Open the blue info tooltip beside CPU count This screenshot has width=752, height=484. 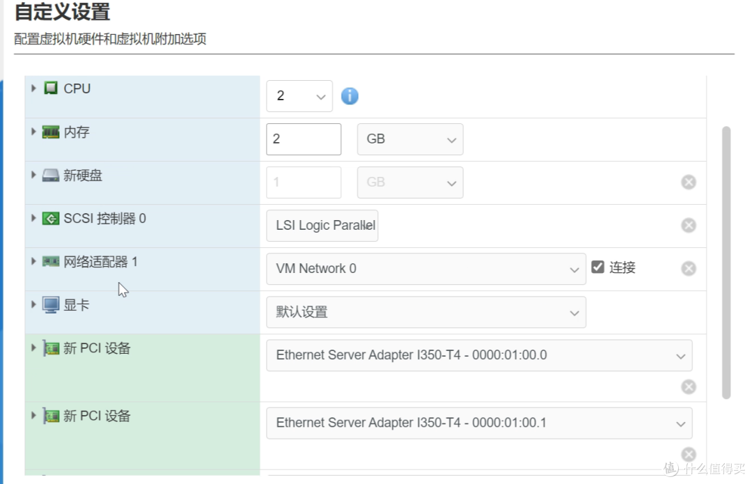(x=350, y=95)
